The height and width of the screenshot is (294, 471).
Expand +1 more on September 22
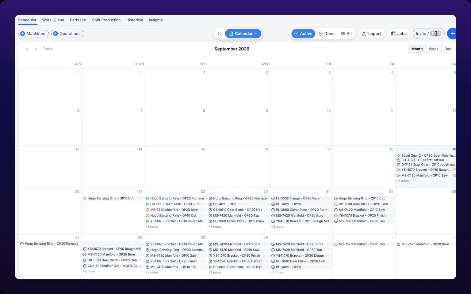151,227
